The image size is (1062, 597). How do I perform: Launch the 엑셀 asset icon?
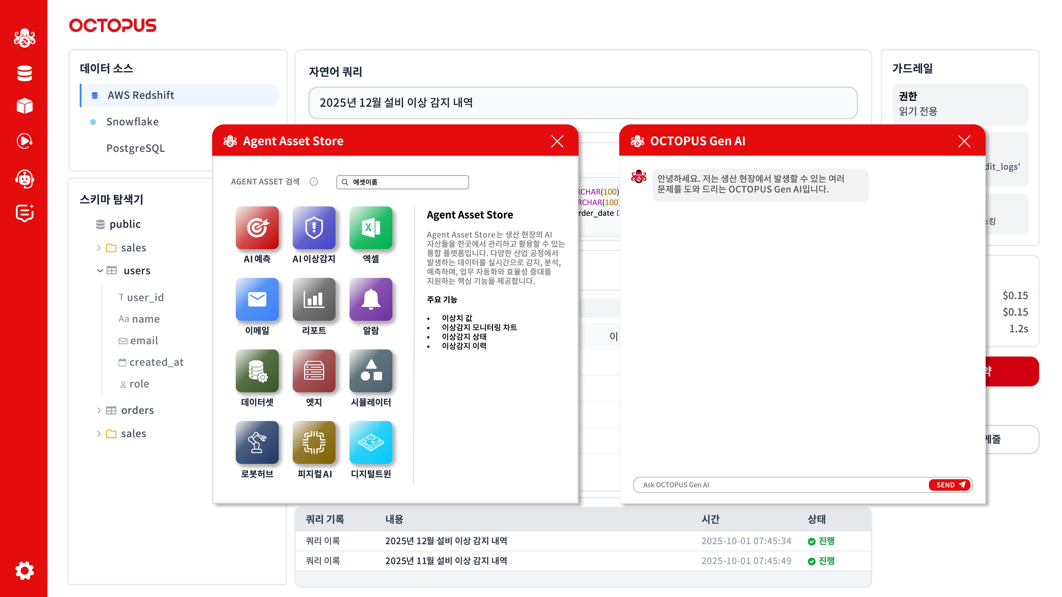[x=371, y=227]
